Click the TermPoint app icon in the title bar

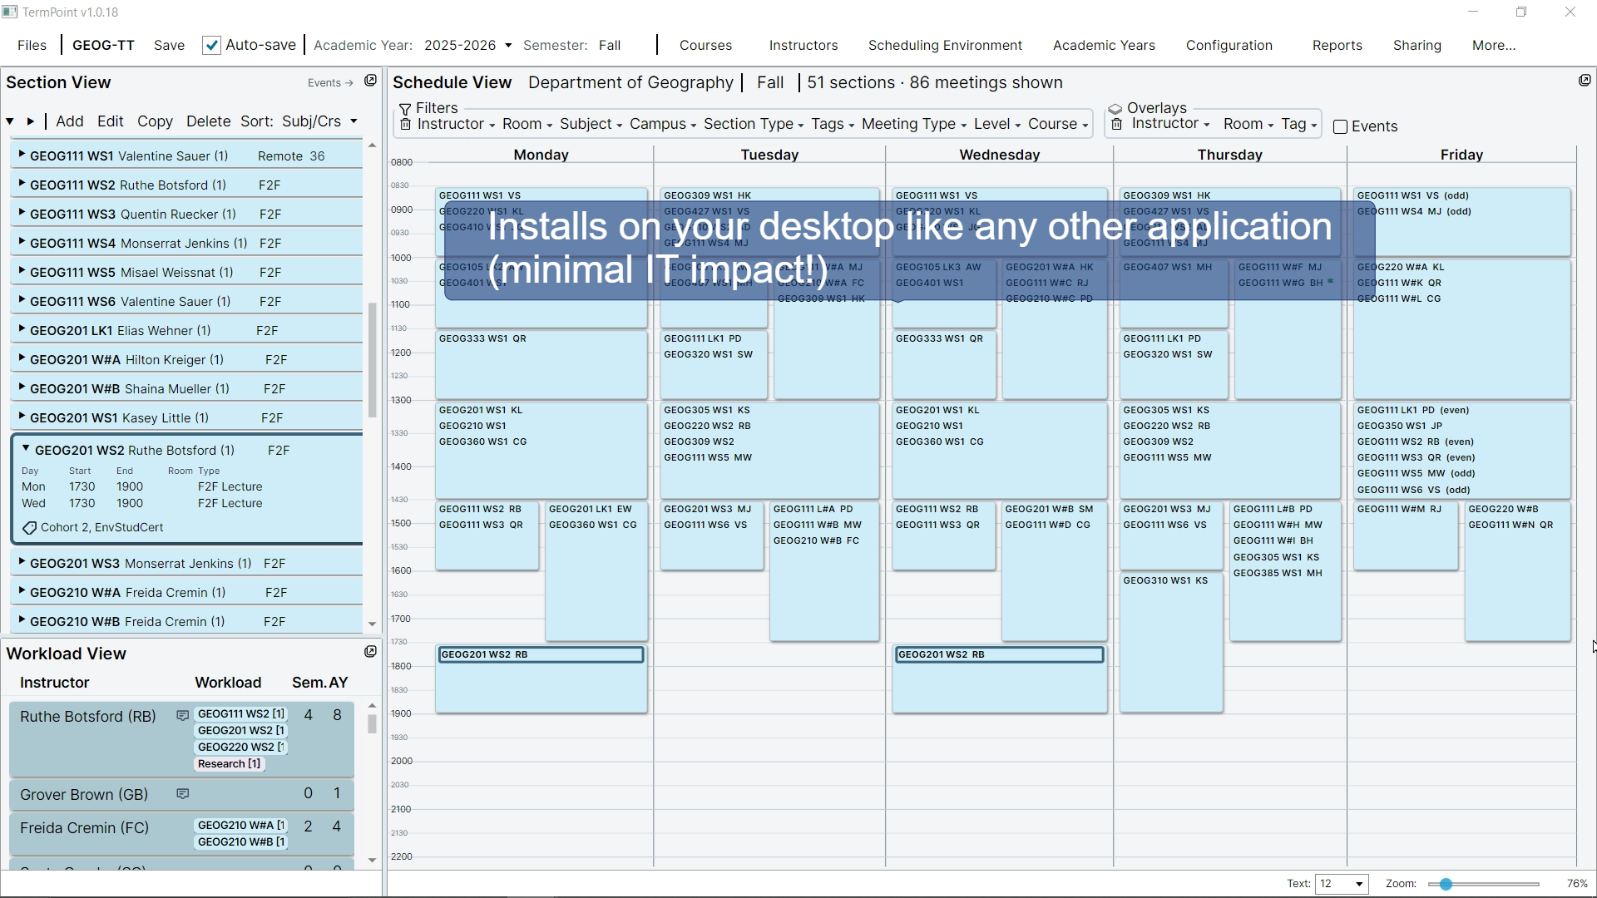point(9,12)
